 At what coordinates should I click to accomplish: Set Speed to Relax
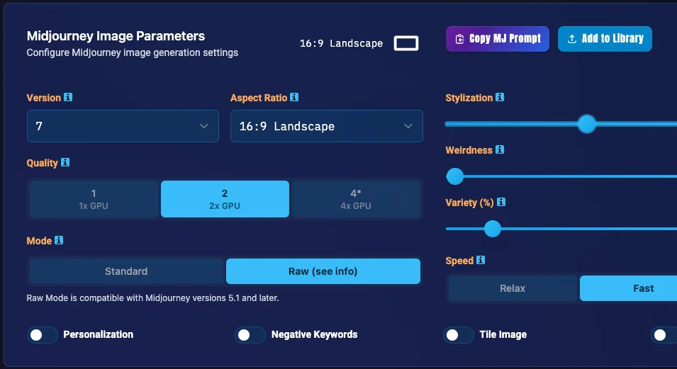click(x=513, y=288)
